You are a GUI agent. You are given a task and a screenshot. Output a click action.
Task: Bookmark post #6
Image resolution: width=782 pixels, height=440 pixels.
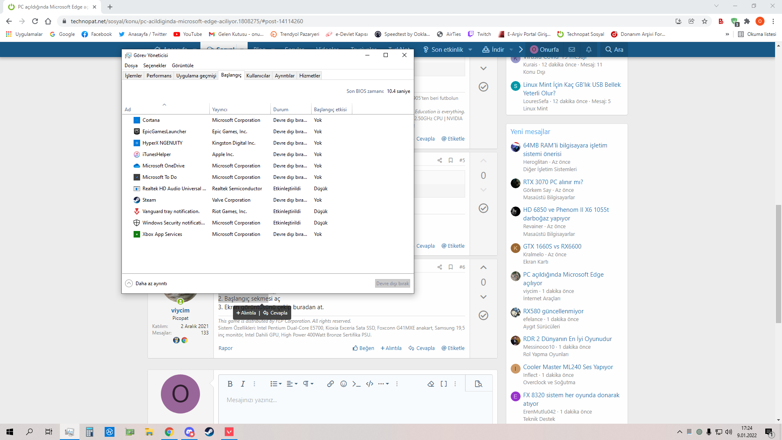pyautogui.click(x=450, y=267)
